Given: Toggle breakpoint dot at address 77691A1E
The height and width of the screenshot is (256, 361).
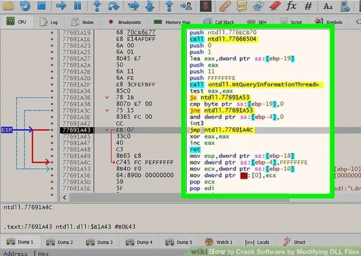Looking at the screenshot, I should click(x=52, y=39).
